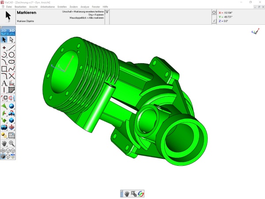Switch to wireframe display mode
265x199 pixels.
3,151
